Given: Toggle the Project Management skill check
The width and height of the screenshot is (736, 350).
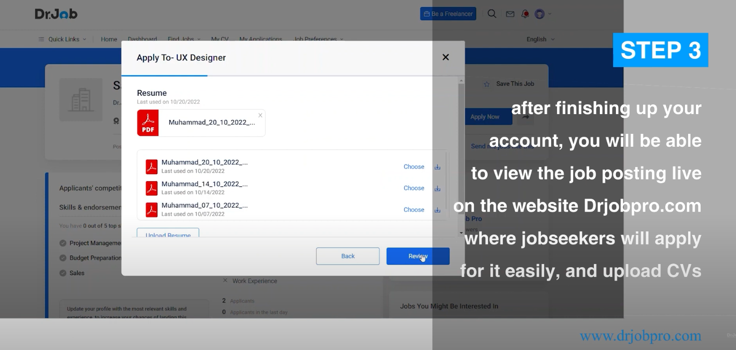Looking at the screenshot, I should click(63, 243).
